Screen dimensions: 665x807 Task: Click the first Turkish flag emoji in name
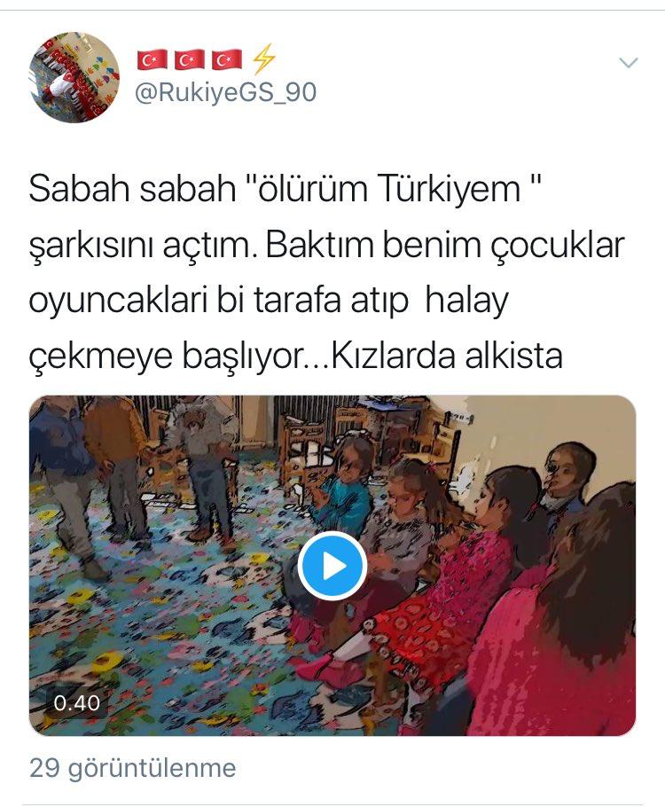pyautogui.click(x=152, y=59)
